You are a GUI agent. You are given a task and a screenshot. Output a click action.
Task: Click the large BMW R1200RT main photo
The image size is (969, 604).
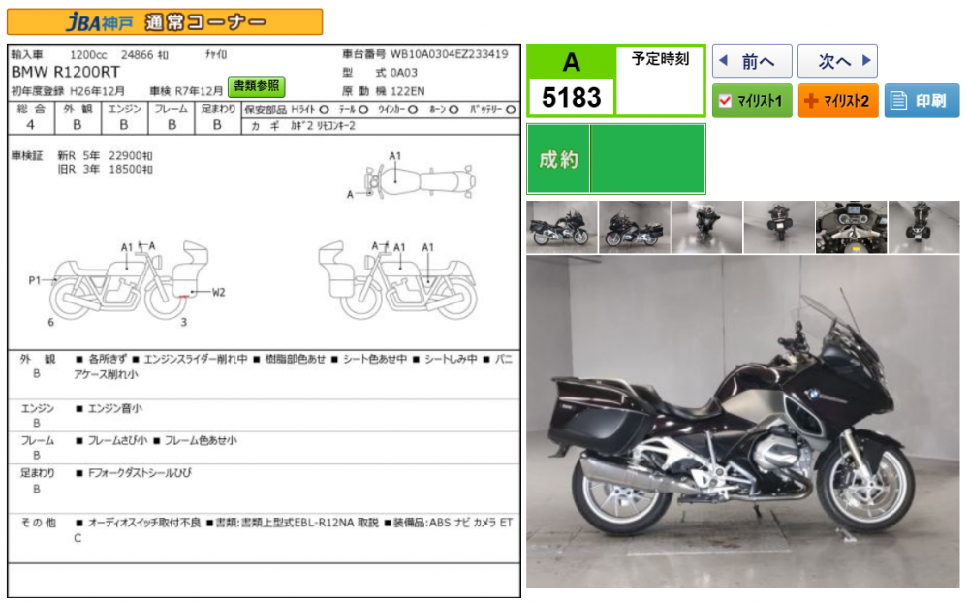[x=742, y=422]
